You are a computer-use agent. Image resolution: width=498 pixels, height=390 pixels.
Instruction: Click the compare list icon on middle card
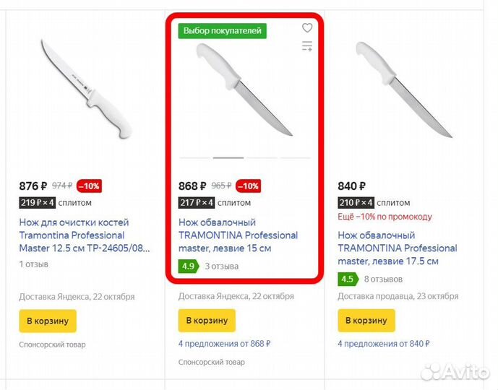point(307,47)
